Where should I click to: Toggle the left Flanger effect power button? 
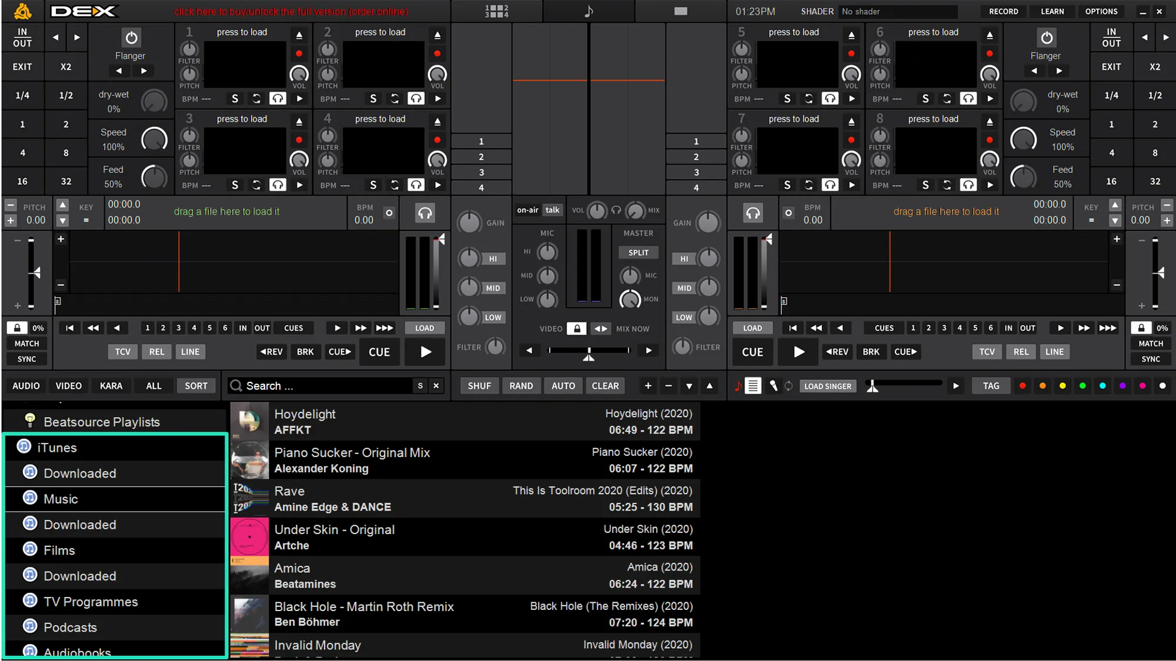pyautogui.click(x=131, y=38)
